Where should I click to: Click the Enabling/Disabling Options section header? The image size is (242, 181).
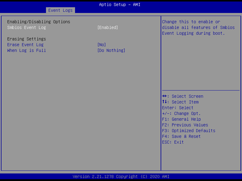[38, 22]
